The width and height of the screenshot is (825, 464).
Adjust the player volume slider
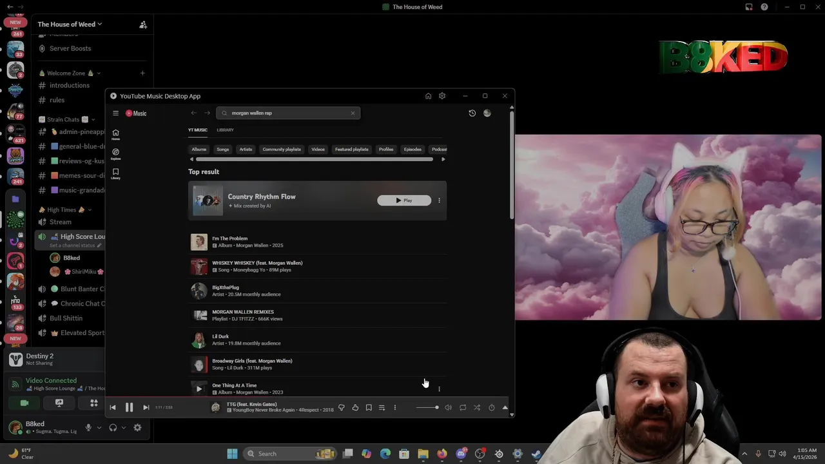coord(427,407)
